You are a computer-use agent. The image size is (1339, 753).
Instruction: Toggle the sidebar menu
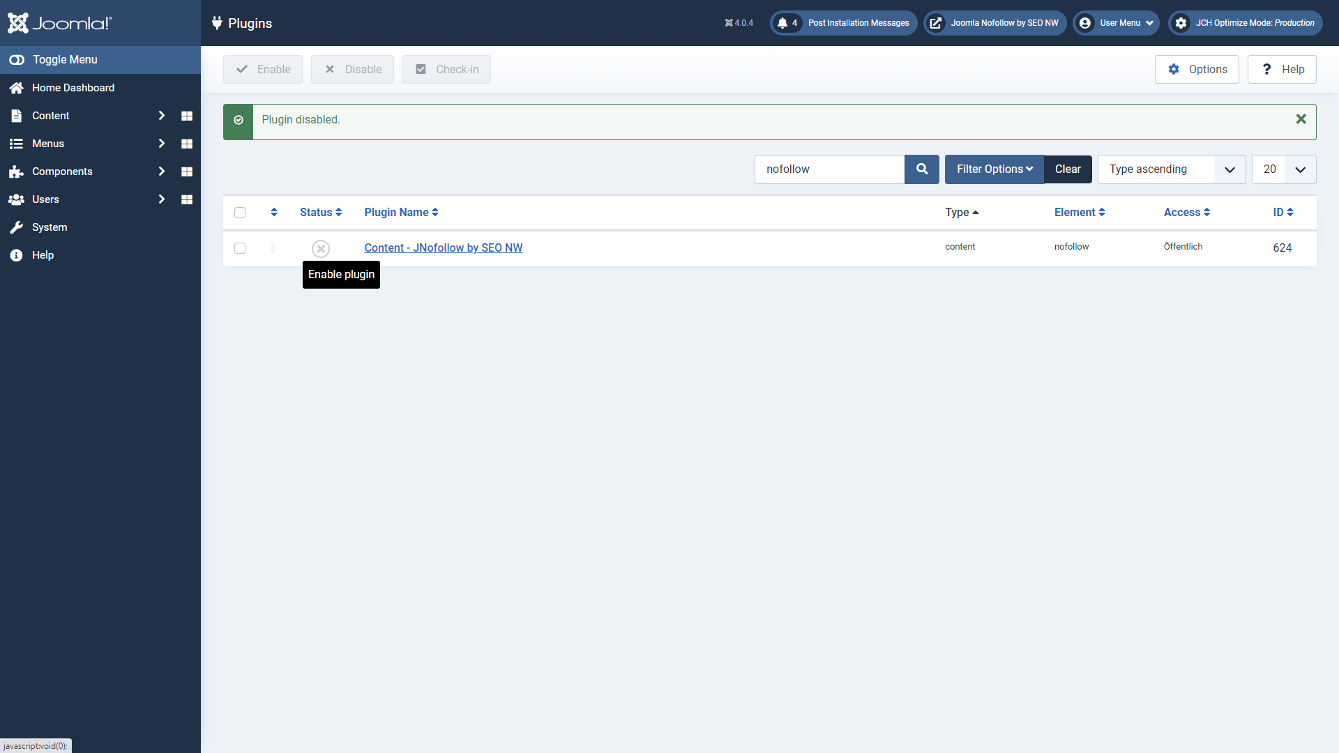point(100,60)
